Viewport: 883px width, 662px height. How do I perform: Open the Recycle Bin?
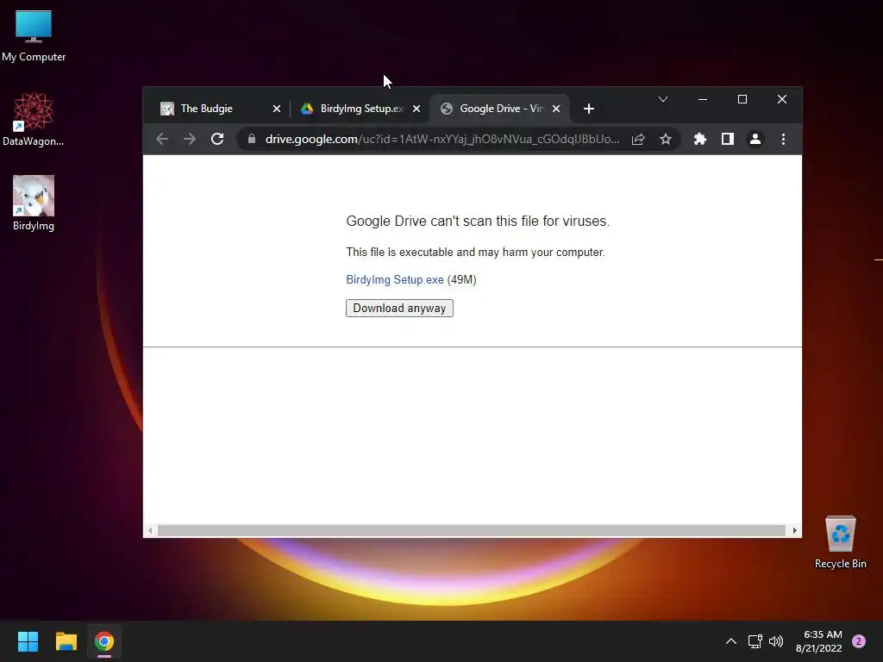point(840,542)
